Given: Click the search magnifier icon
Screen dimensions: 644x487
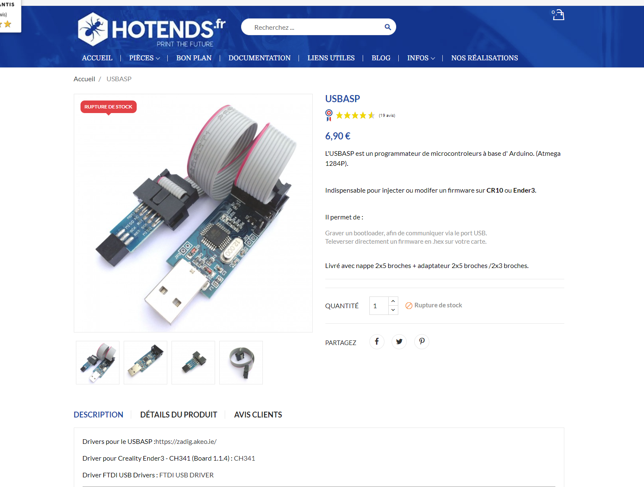Looking at the screenshot, I should (388, 27).
